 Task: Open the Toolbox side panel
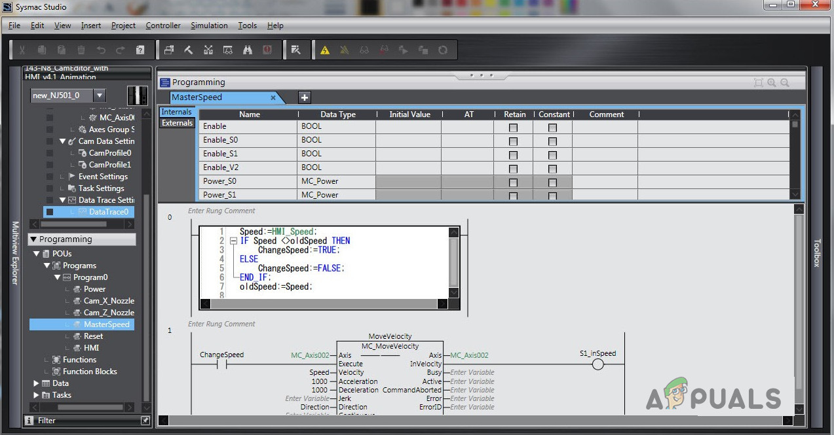click(x=816, y=252)
